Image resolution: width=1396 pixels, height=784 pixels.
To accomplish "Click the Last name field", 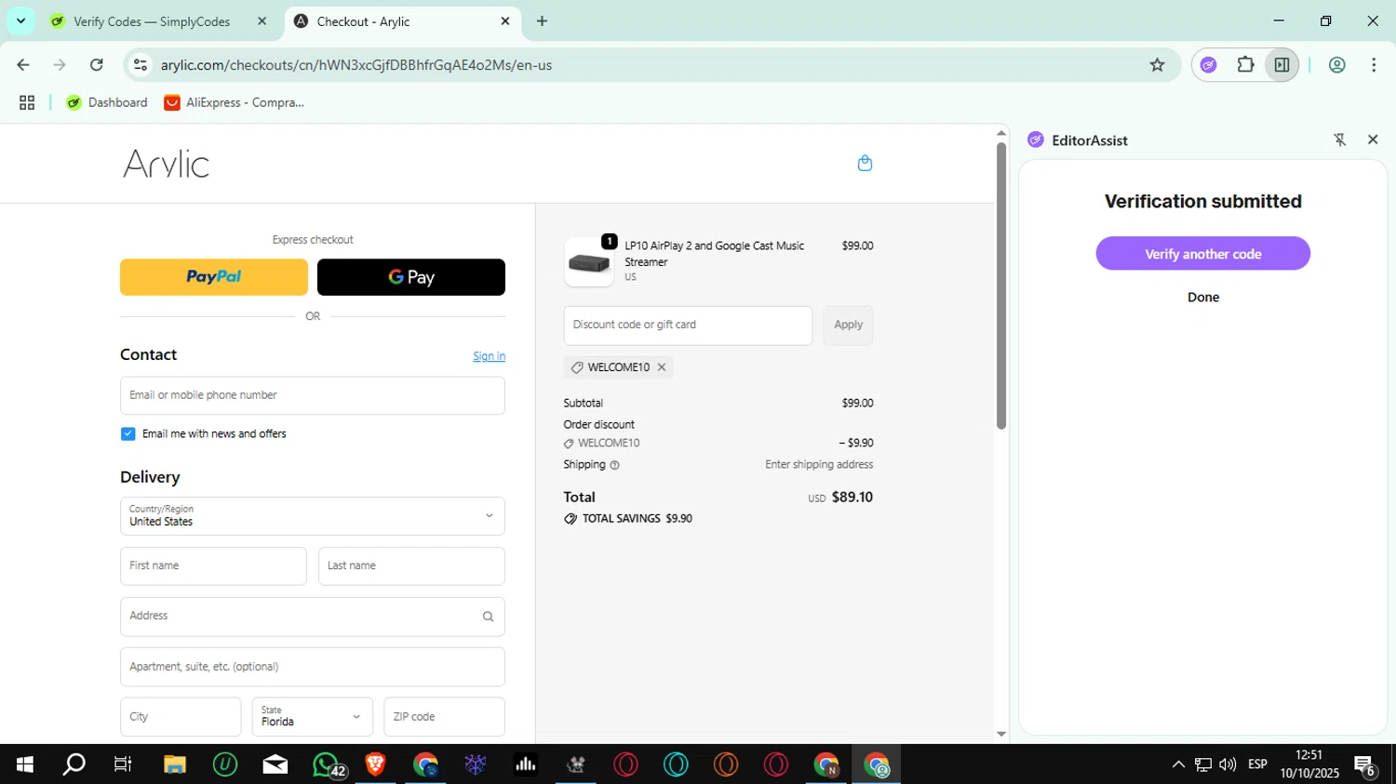I will pos(411,566).
